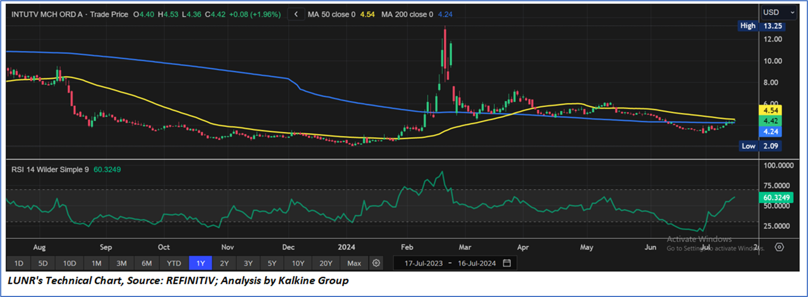Image resolution: width=808 pixels, height=297 pixels.
Task: Open the USD currency dropdown
Action: (x=778, y=12)
